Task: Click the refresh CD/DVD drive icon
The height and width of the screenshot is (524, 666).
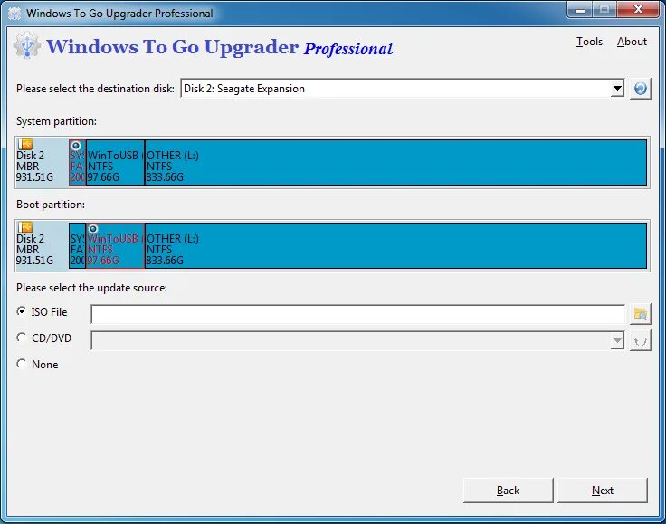Action: [x=640, y=341]
